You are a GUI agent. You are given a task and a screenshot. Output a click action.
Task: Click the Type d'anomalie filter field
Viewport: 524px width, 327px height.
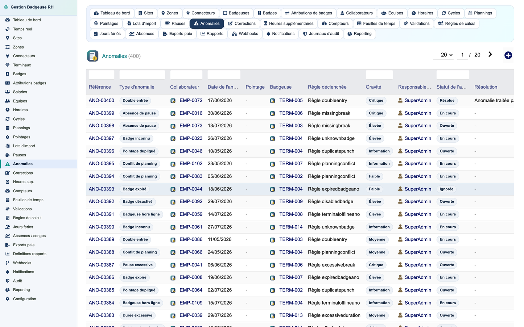coord(142,75)
